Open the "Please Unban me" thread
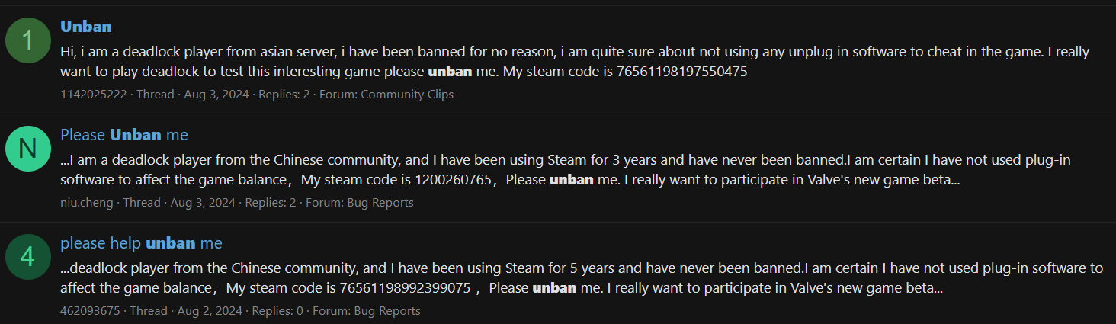 pyautogui.click(x=124, y=135)
